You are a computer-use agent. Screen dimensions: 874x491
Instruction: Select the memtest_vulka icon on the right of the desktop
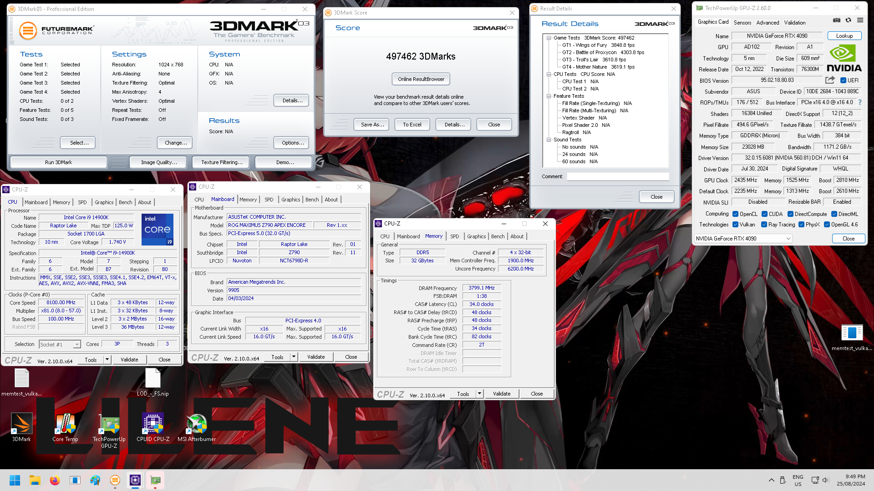(x=852, y=337)
